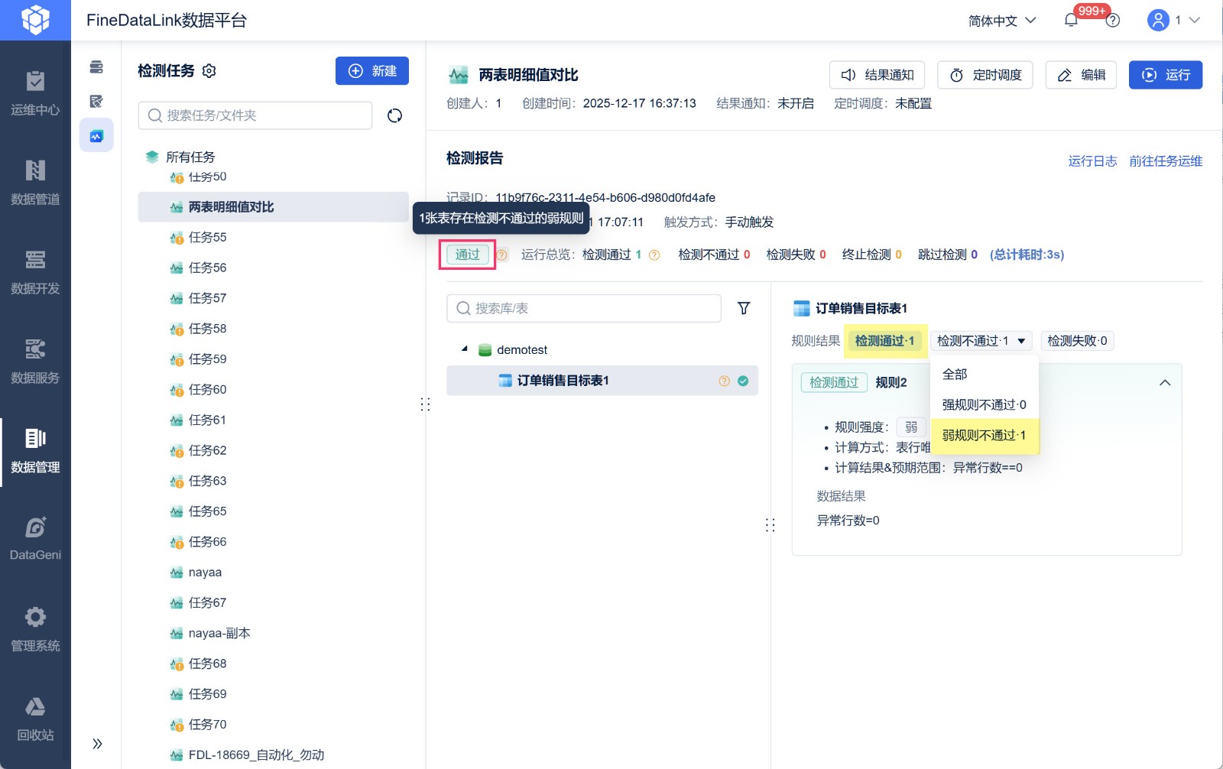The image size is (1223, 769).
Task: Open the 前往任务运维 link
Action: pyautogui.click(x=1166, y=161)
